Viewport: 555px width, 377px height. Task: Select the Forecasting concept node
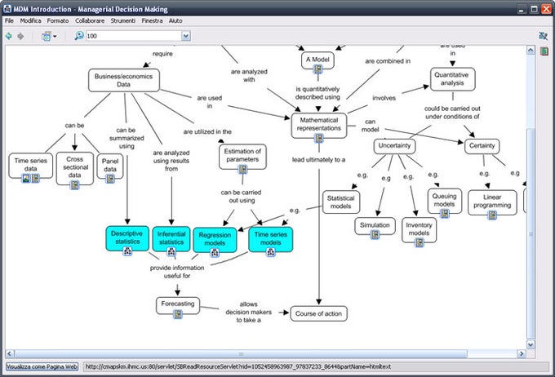(178, 304)
